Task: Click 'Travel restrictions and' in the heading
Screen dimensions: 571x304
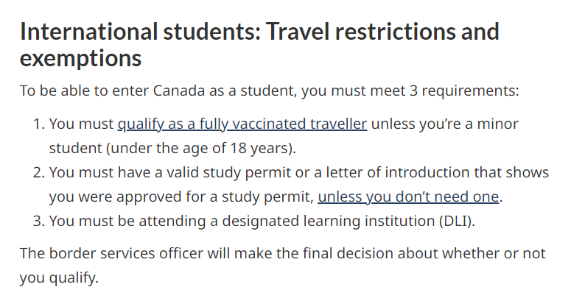Action: [382, 31]
